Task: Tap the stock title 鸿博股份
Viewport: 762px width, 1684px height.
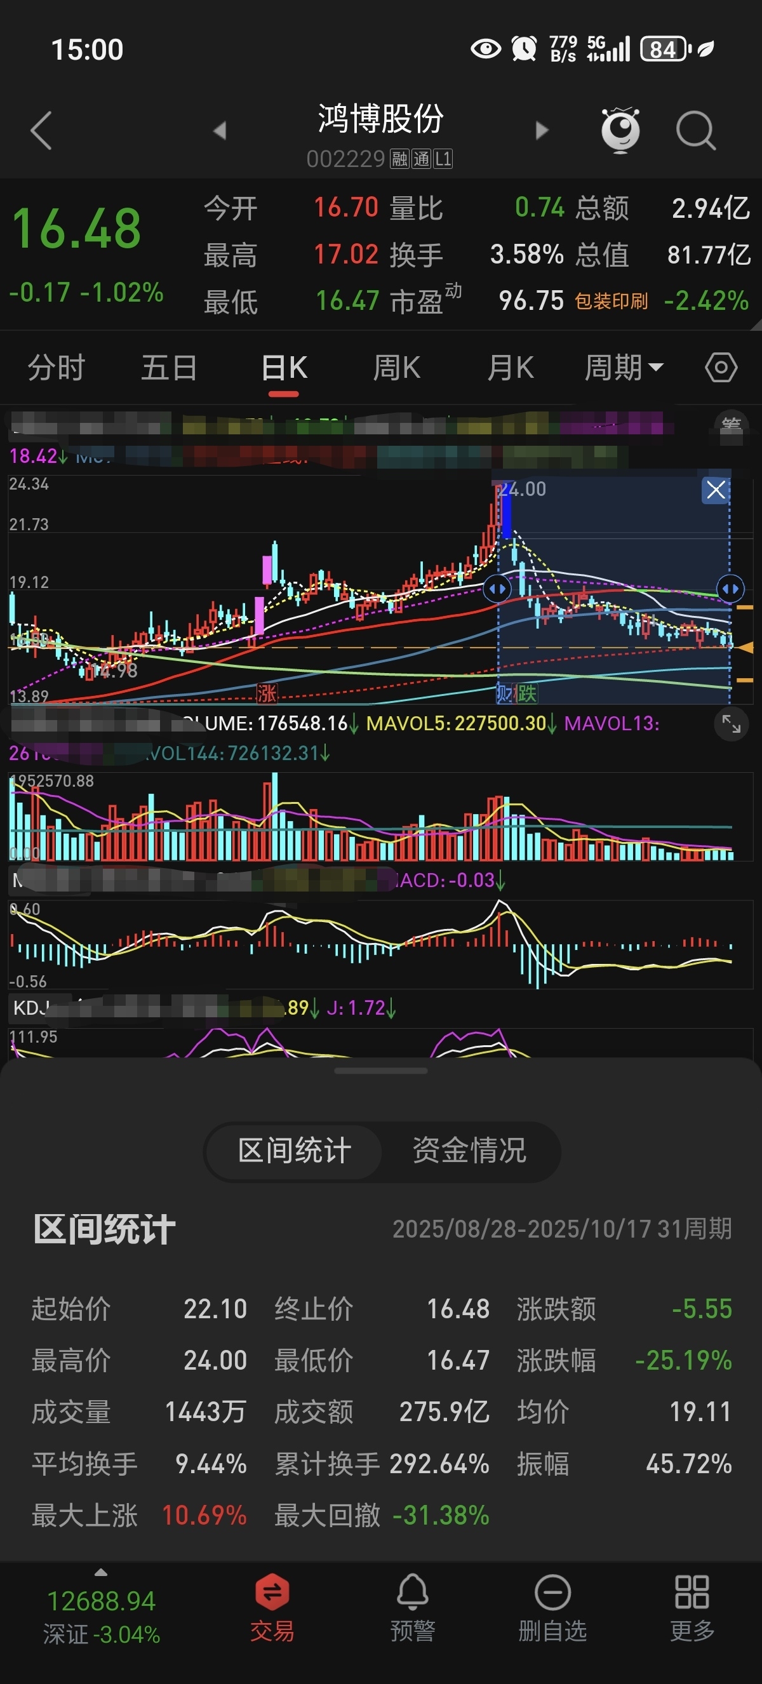Action: point(380,119)
